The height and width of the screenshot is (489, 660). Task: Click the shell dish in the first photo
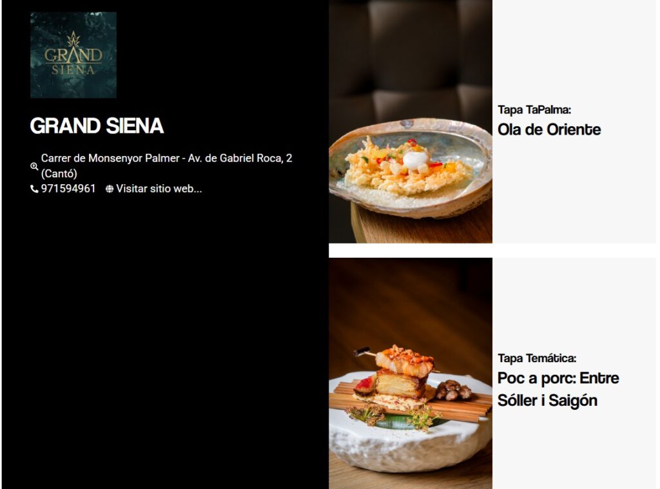click(x=411, y=168)
